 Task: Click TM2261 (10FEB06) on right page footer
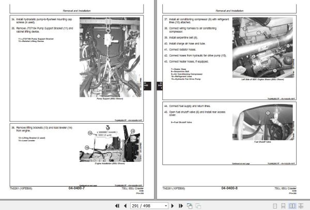click(174, 188)
